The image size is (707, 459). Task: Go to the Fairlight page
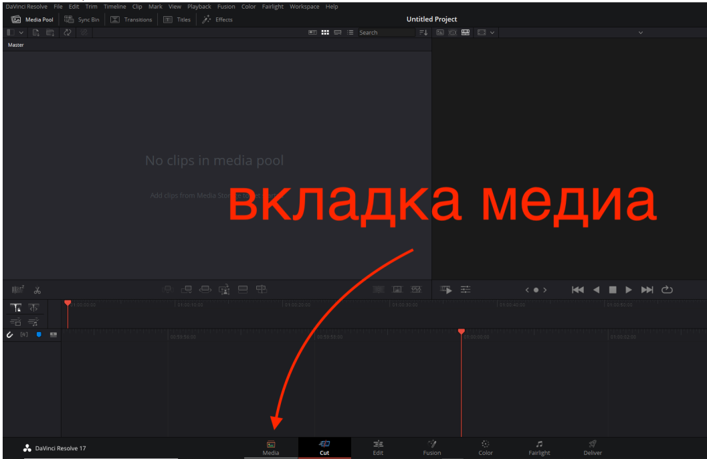click(x=539, y=448)
